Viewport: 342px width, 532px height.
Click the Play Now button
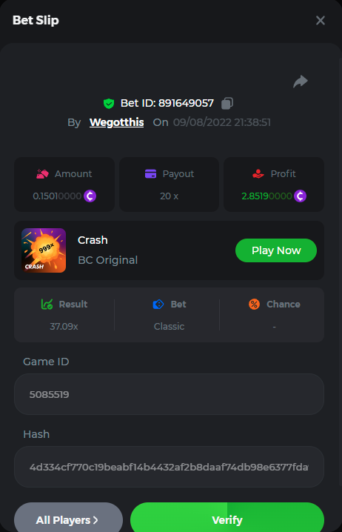tap(276, 250)
